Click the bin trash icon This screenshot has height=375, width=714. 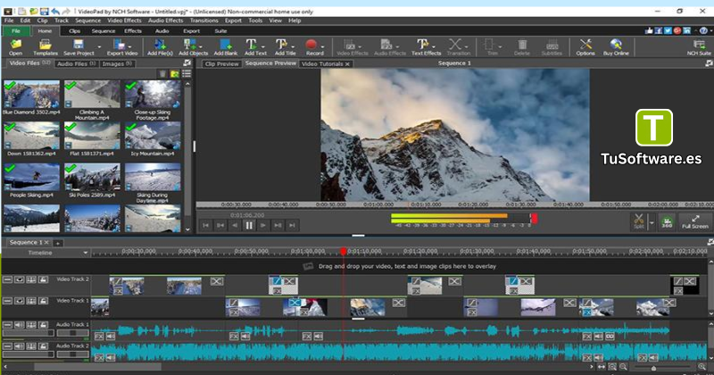pyautogui.click(x=162, y=74)
